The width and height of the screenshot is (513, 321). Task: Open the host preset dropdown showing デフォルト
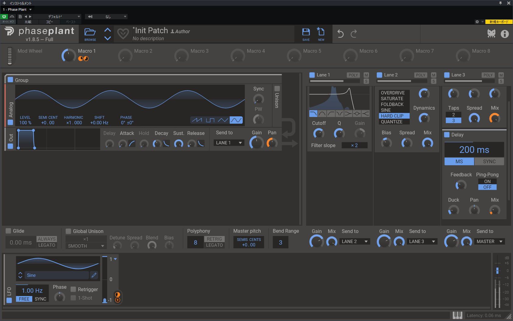coord(58,16)
